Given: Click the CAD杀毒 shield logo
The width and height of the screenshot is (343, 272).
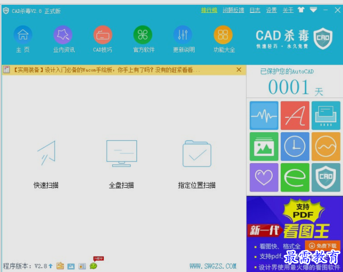Looking at the screenshot, I should pyautogui.click(x=323, y=39).
